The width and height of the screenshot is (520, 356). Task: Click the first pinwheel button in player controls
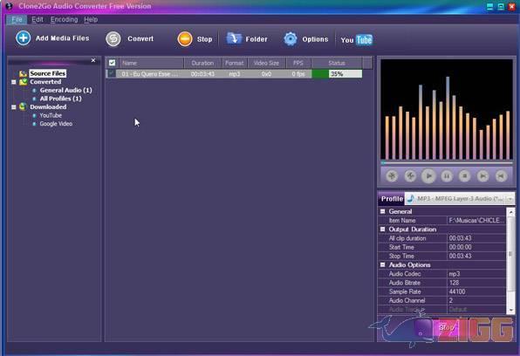tap(392, 176)
